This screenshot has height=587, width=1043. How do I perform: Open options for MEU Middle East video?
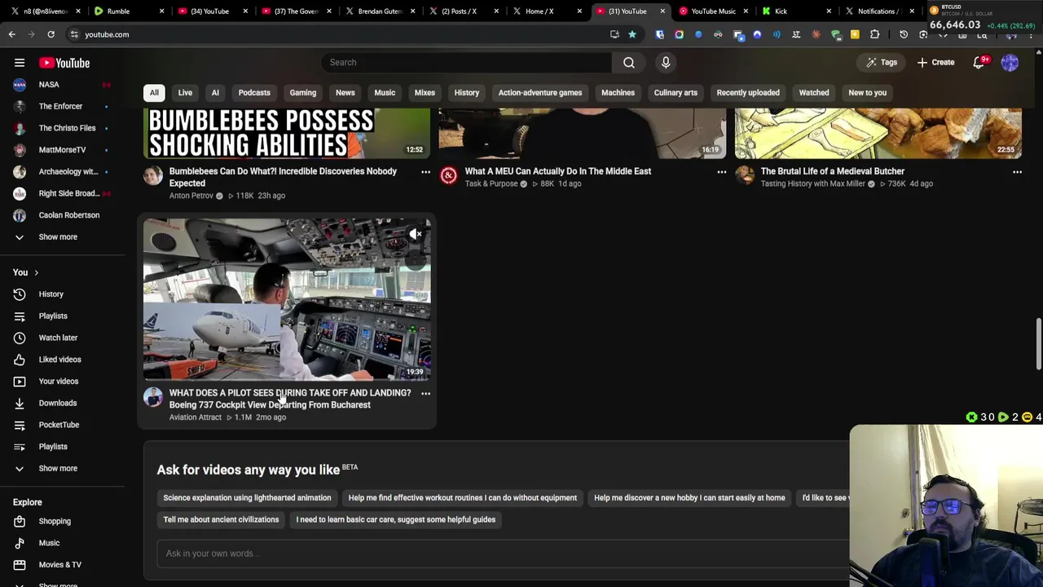(721, 172)
